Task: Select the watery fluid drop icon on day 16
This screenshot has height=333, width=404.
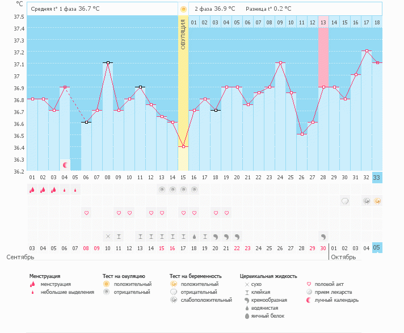Action: pyautogui.click(x=194, y=236)
